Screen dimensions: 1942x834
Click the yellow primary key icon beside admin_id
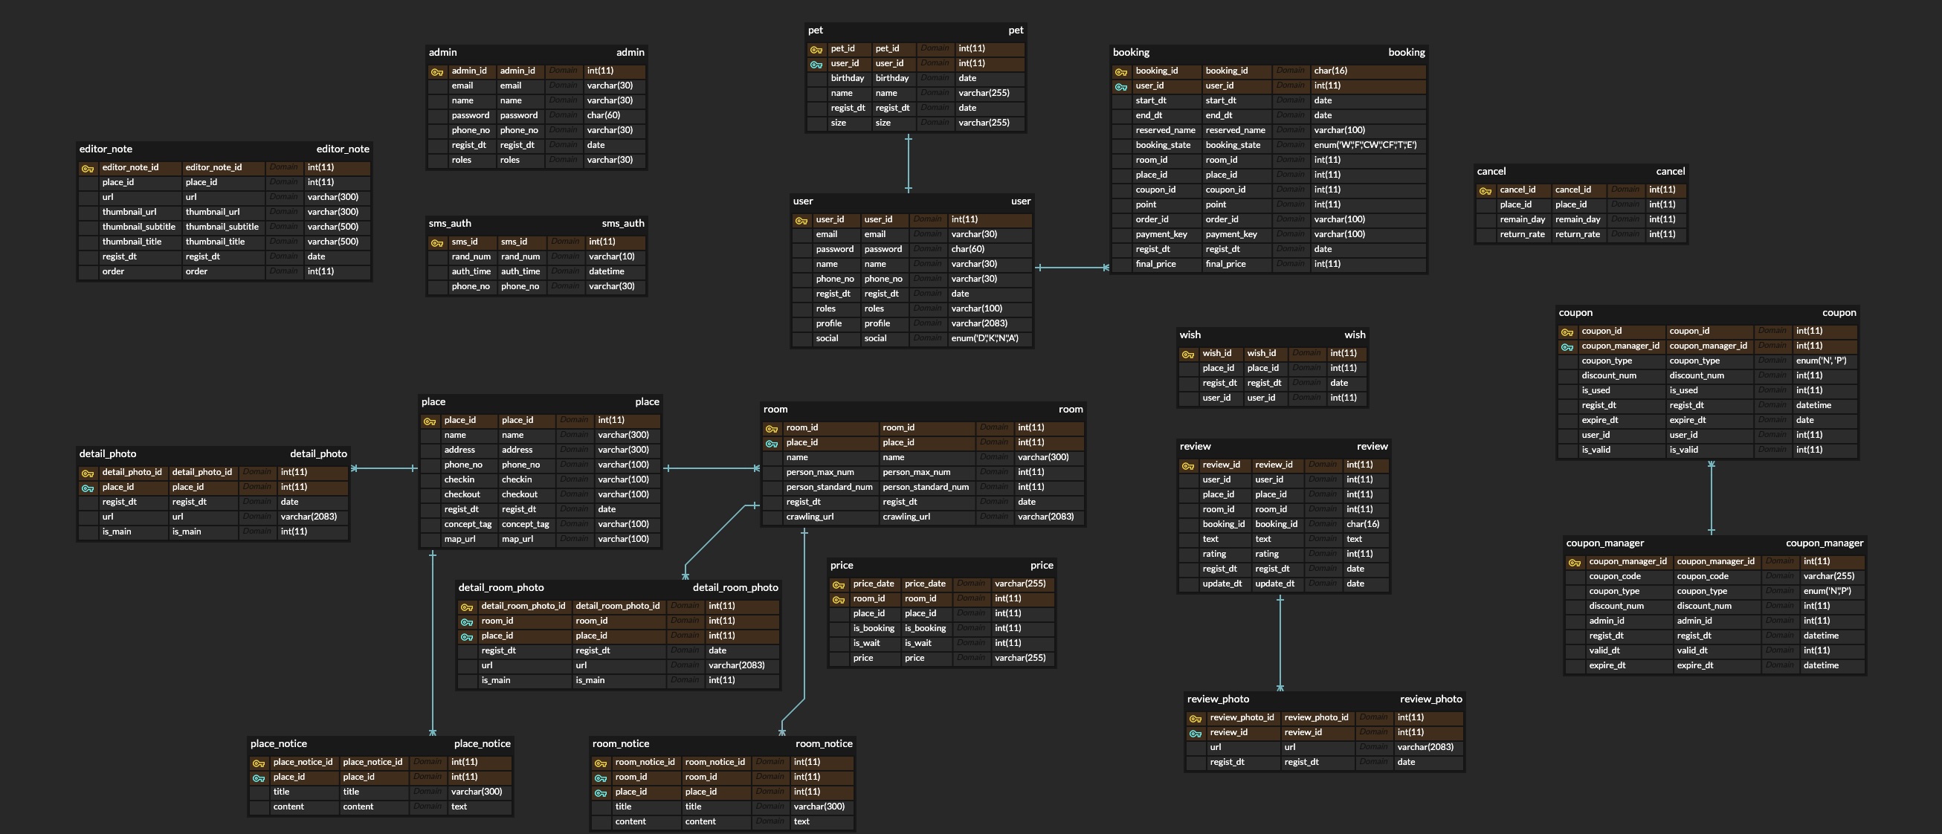pos(436,72)
